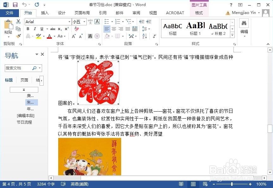Click the zoom slider handle

coord(232,184)
